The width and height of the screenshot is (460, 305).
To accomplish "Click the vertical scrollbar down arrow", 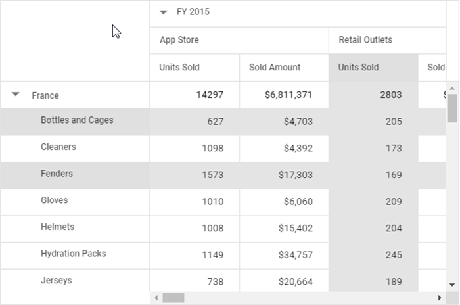I will click(x=452, y=284).
